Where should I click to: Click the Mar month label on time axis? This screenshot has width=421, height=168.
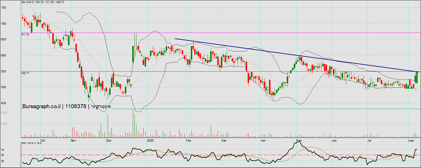(224, 140)
